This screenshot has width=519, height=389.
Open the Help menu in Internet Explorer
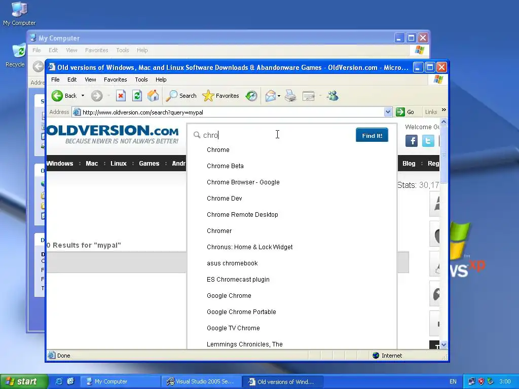point(161,80)
